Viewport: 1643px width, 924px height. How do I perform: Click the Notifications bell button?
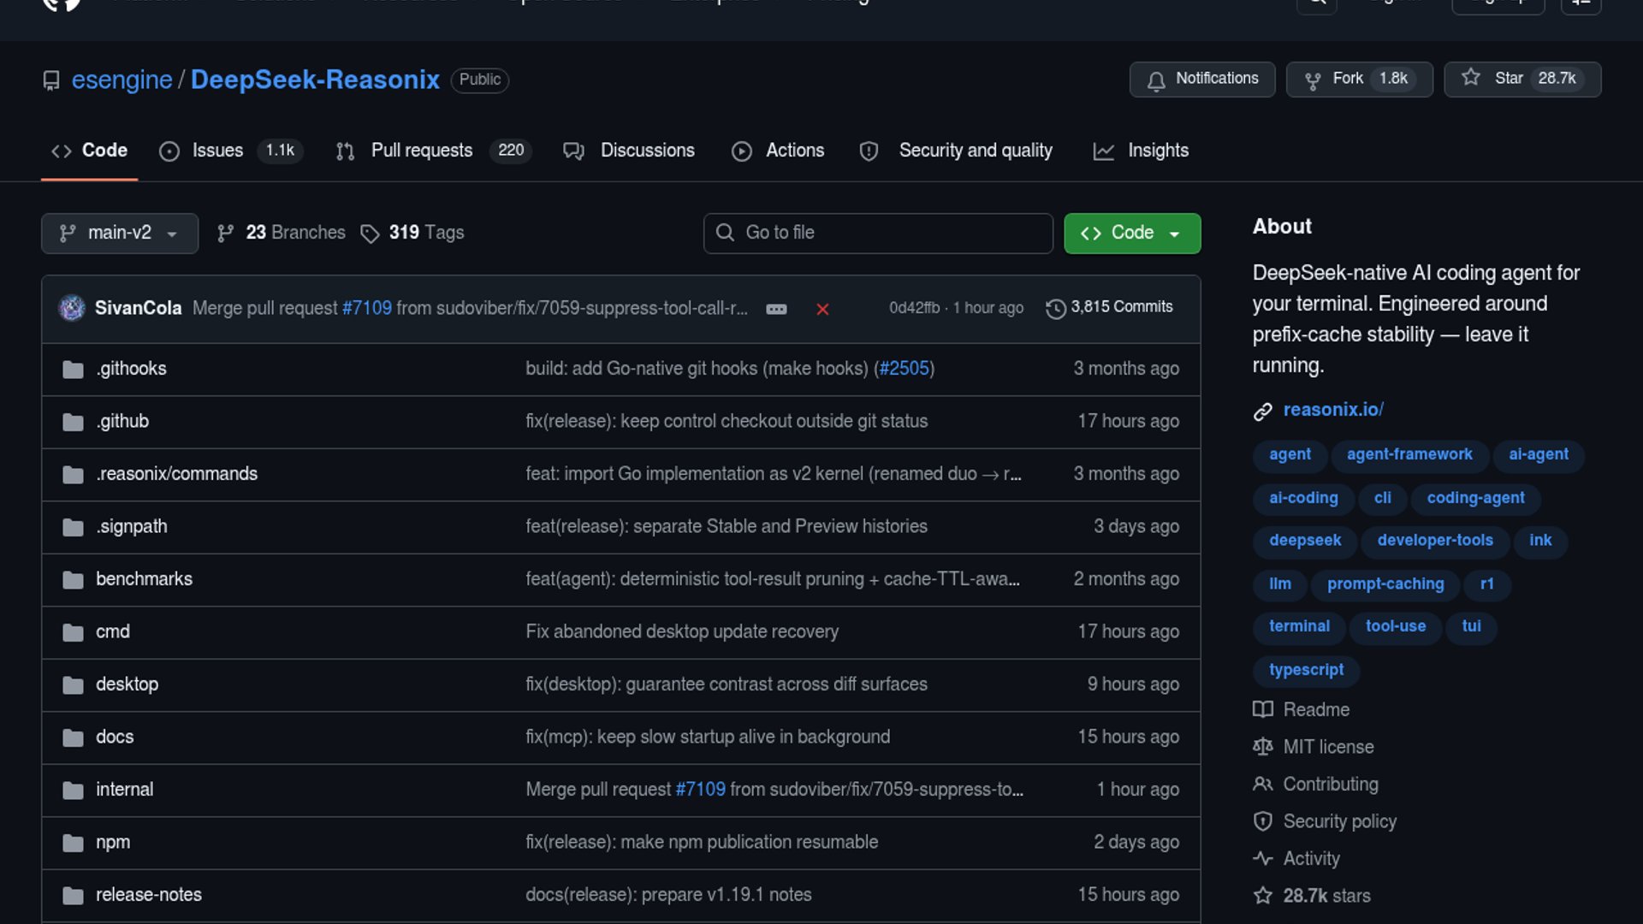click(x=1202, y=79)
